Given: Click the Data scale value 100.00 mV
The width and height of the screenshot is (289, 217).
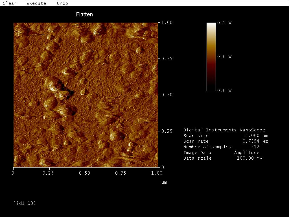Looking at the screenshot, I should point(249,158).
